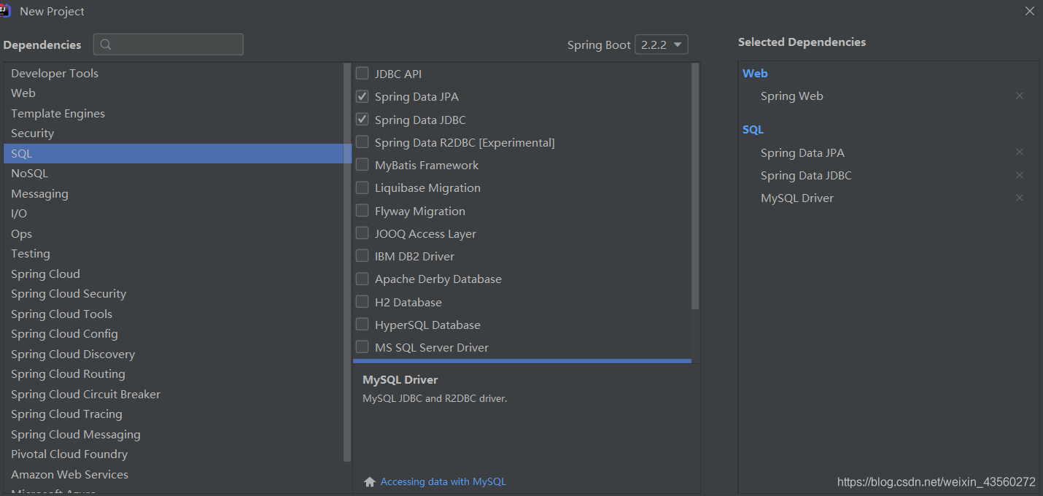Choose the NoSQL category

(x=174, y=174)
